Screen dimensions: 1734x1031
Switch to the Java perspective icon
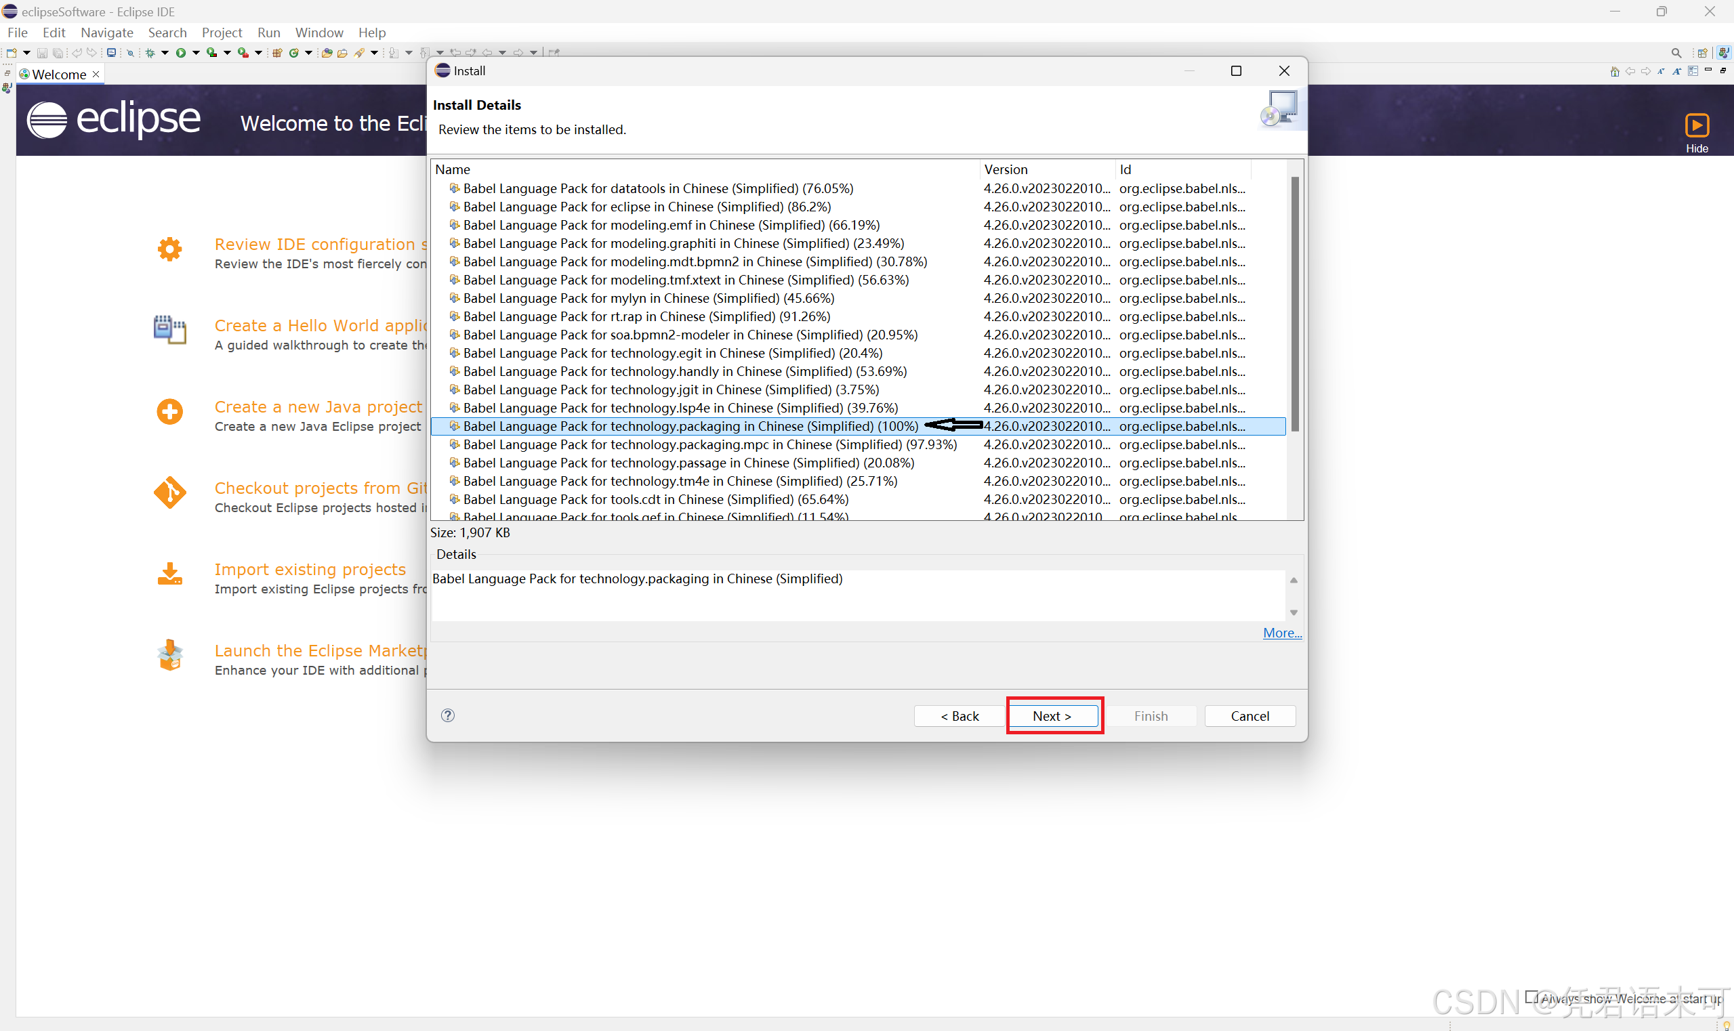(x=1725, y=54)
